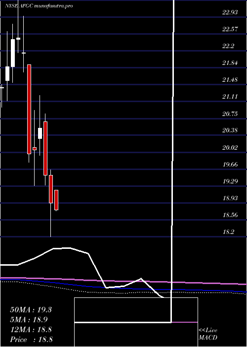Screen dimensions: 247x347
Task: Click the 22.2 price axis label
Action: 228,46
